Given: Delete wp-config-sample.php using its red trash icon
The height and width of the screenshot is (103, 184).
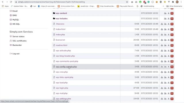Looking at the screenshot, I should click(x=172, y=67).
